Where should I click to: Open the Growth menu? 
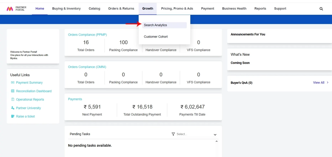(x=148, y=8)
